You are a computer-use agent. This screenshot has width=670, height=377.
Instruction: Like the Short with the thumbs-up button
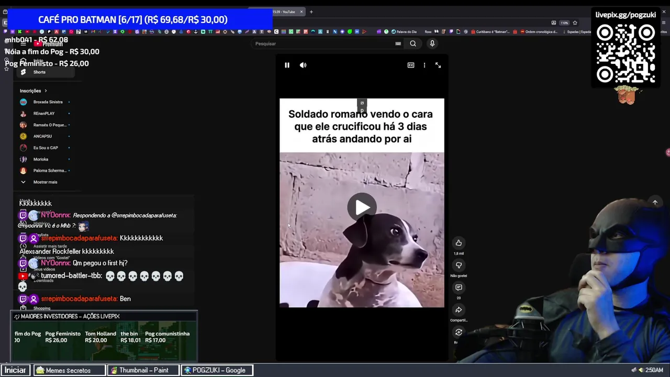pos(459,242)
